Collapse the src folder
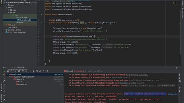184x103 pixels. pyautogui.click(x=6, y=7)
